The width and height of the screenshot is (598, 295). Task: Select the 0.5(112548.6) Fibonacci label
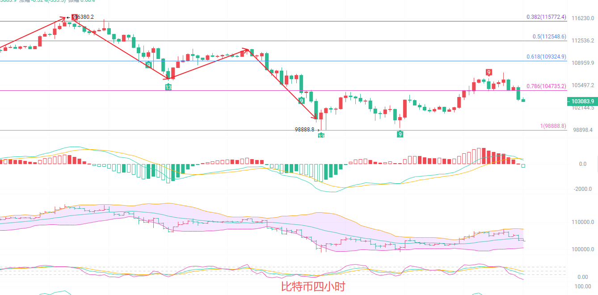tap(549, 37)
